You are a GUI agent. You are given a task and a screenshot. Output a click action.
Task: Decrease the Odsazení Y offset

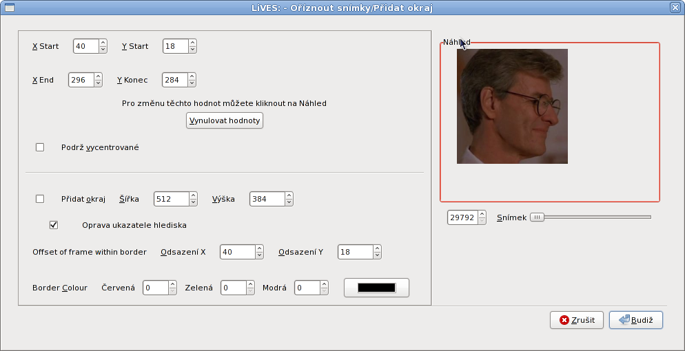(x=377, y=255)
